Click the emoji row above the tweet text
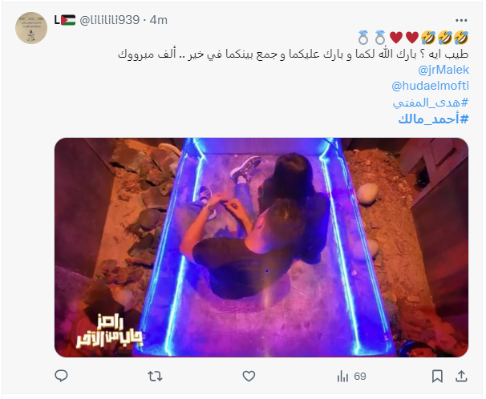This screenshot has width=486, height=399. click(x=413, y=38)
